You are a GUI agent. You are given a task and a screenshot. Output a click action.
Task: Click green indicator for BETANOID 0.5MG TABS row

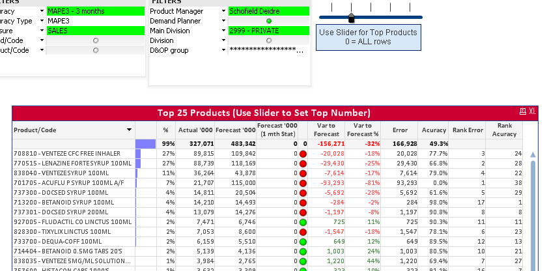pos(303,251)
